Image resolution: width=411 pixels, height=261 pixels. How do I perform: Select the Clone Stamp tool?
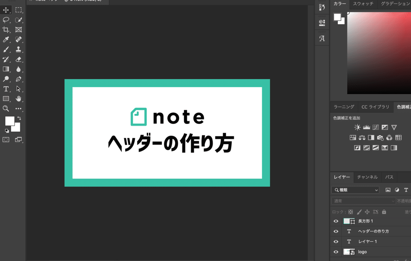coord(18,49)
